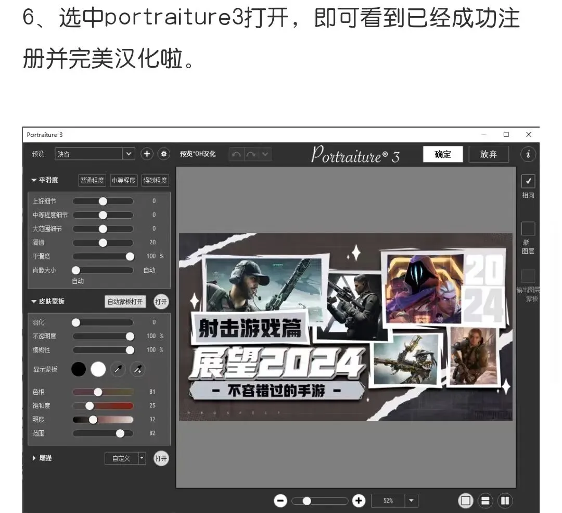
Task: Zoom out with minus icon
Action: click(280, 501)
